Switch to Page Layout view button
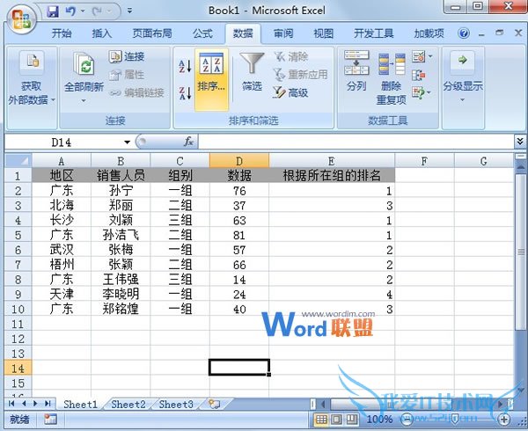The width and height of the screenshot is (528, 431). pyautogui.click(x=336, y=420)
